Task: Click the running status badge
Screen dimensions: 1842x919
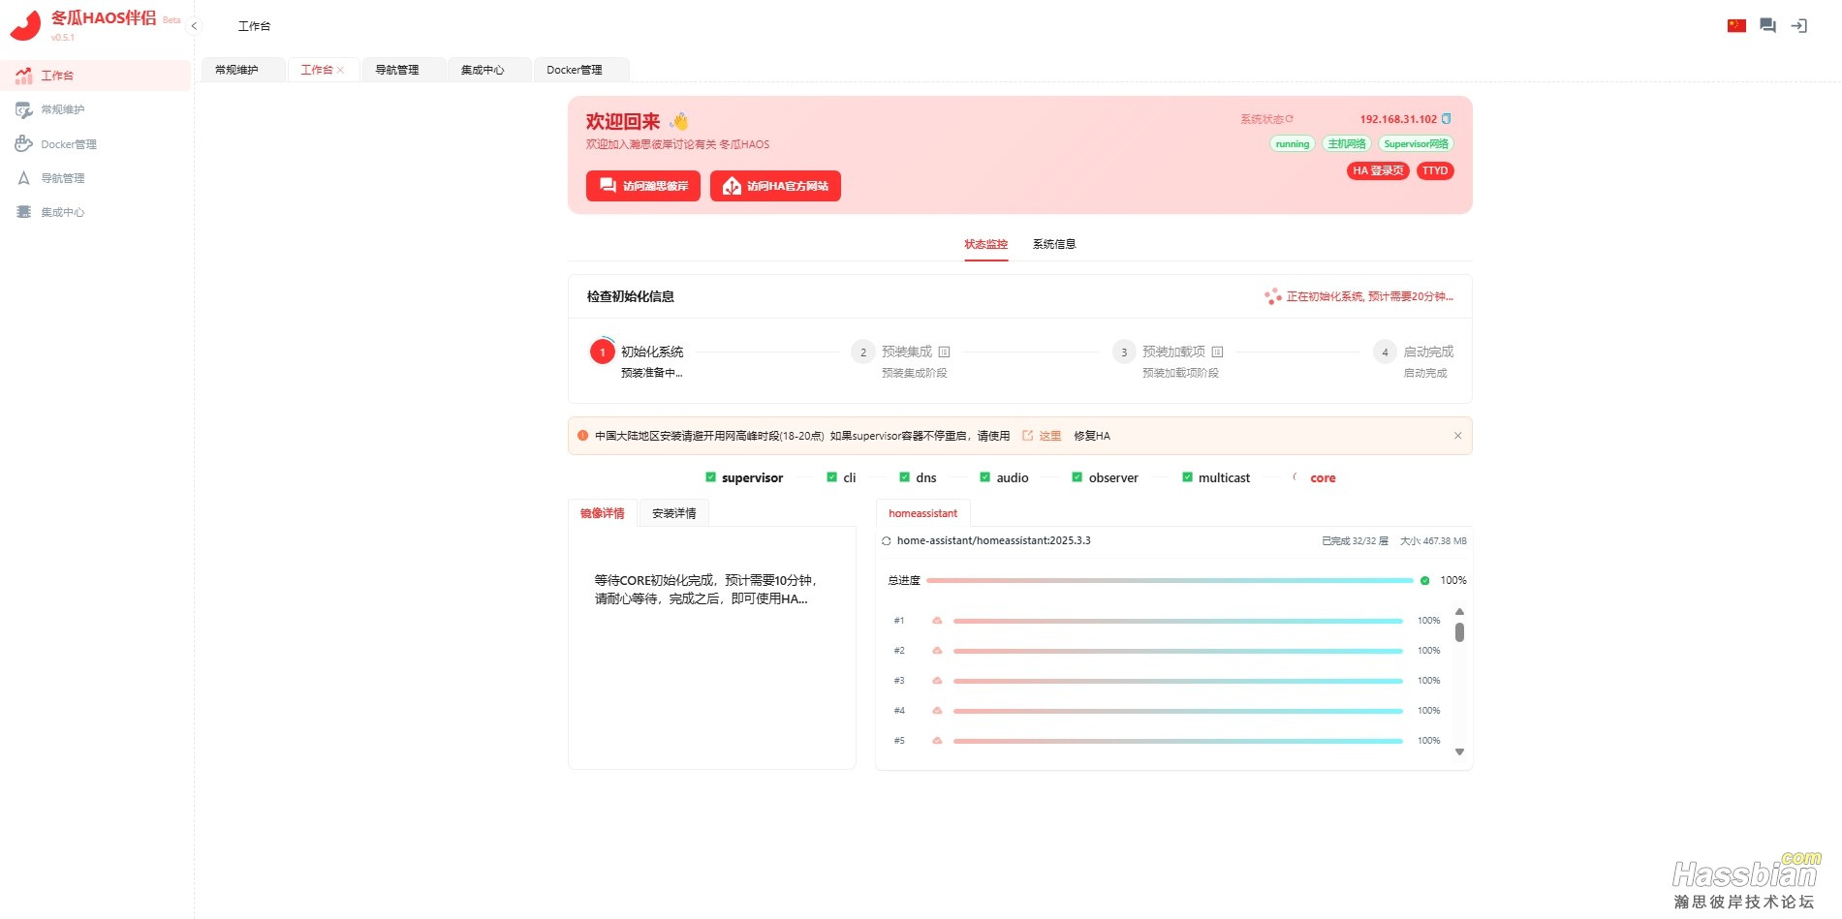Action: click(x=1293, y=144)
